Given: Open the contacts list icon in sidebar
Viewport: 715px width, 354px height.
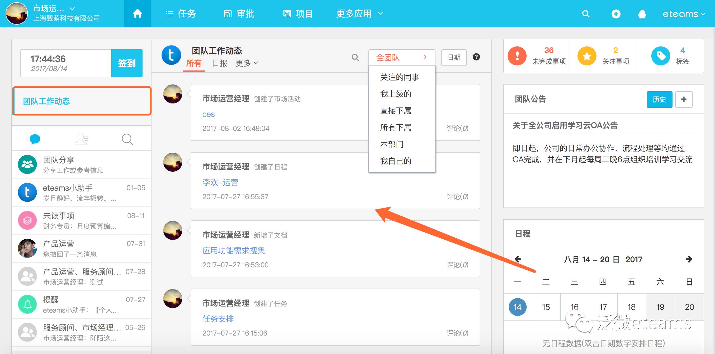Looking at the screenshot, I should tap(81, 139).
